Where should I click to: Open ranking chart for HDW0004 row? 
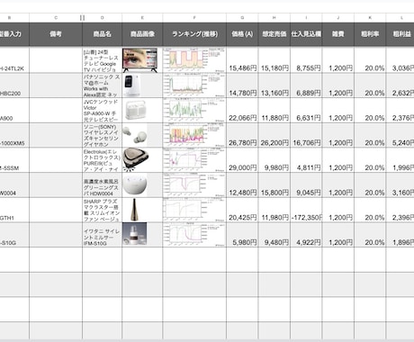click(x=194, y=184)
